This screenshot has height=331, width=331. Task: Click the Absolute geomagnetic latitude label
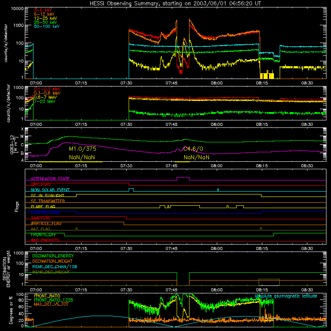click(x=286, y=296)
